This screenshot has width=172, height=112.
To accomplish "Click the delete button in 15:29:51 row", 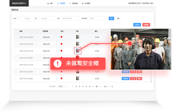I will tap(139, 72).
